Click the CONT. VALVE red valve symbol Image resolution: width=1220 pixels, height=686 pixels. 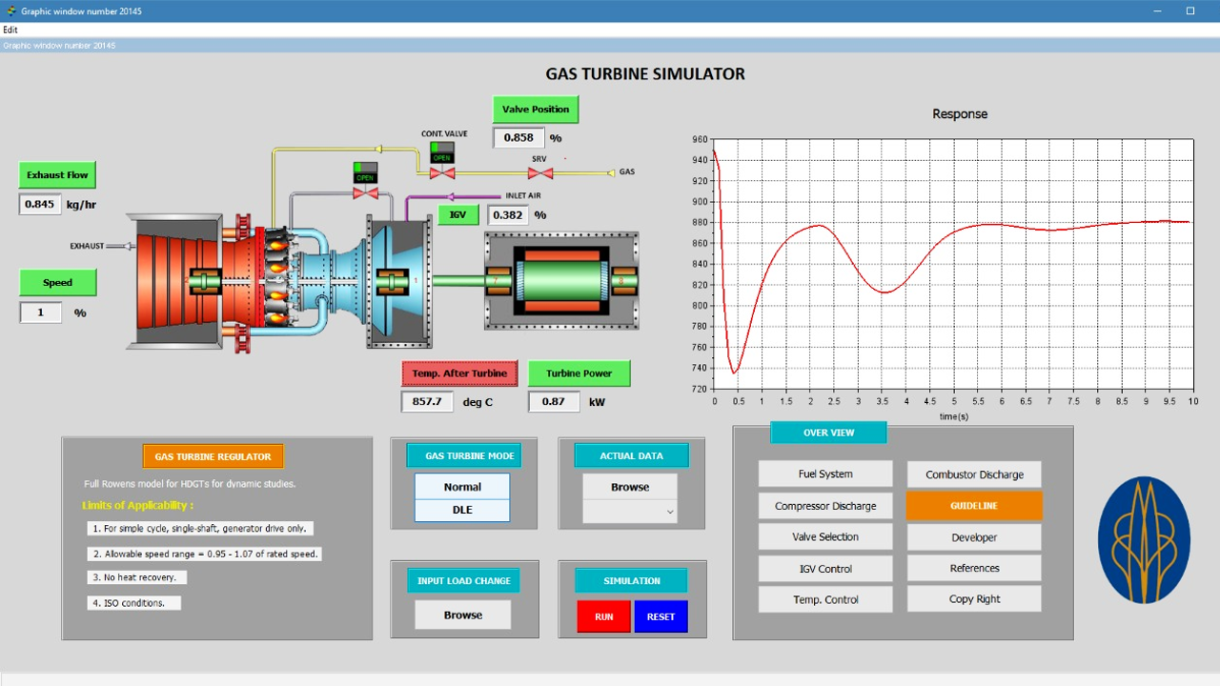tap(441, 173)
